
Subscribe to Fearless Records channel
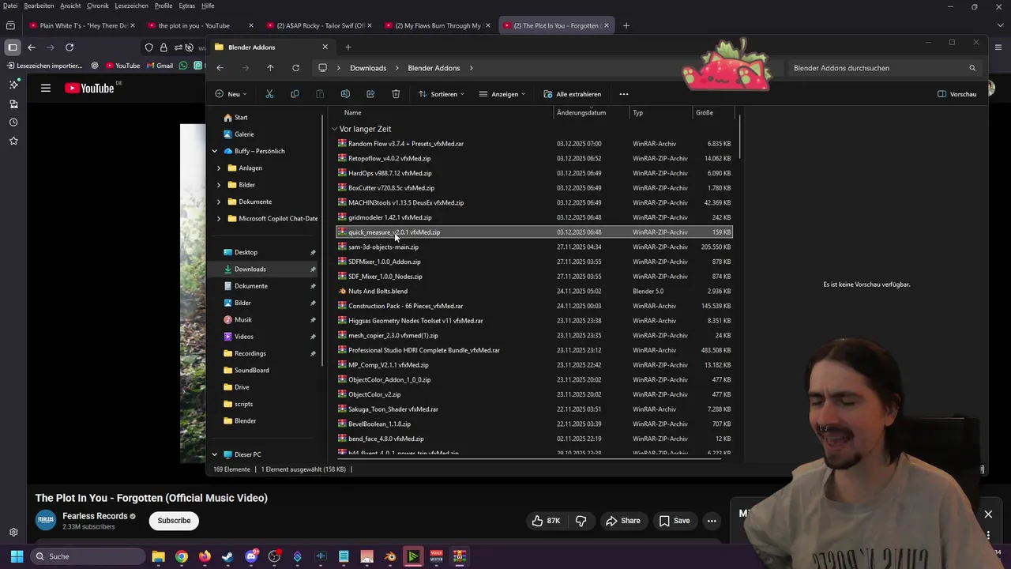pos(174,521)
